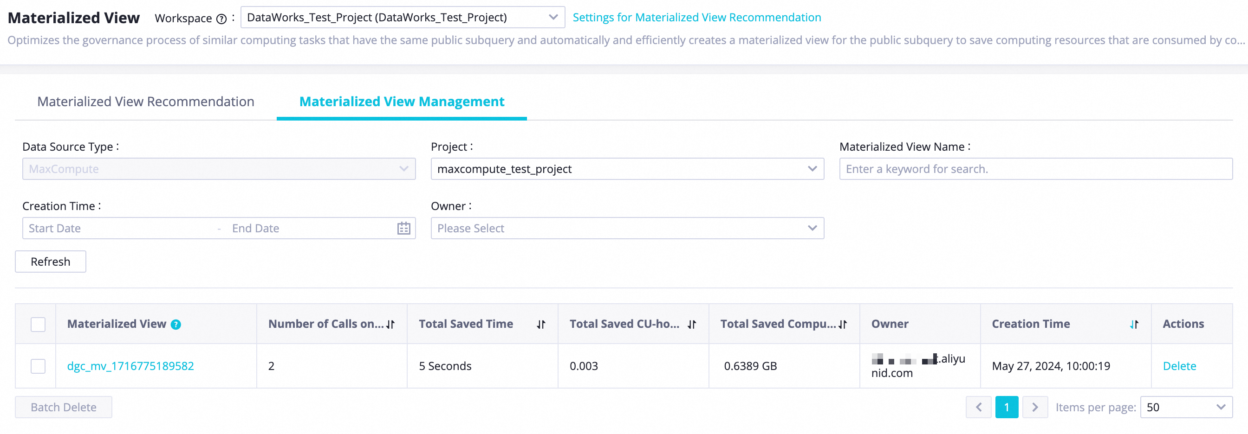Switch to Materialized View Recommendation tab
The width and height of the screenshot is (1248, 434).
click(x=145, y=102)
